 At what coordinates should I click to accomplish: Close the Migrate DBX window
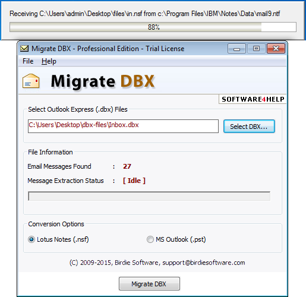[x=276, y=49]
